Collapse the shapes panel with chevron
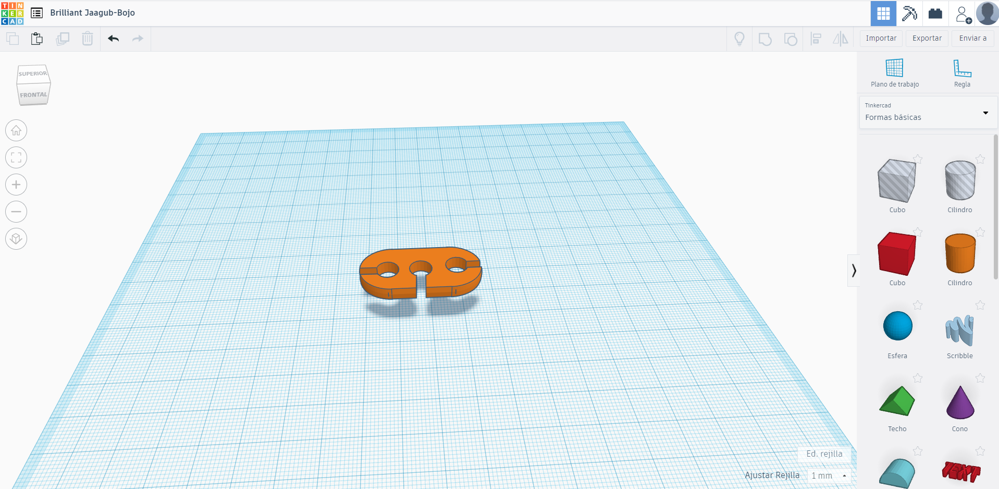 coord(854,271)
